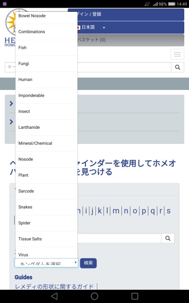189x303 pixels.
Task: Click the kingdom select dropdown arrow
Action: coord(76,262)
